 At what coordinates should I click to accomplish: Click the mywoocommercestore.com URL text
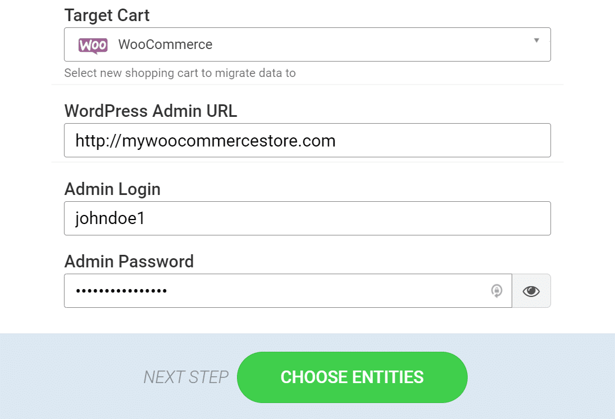pos(206,140)
